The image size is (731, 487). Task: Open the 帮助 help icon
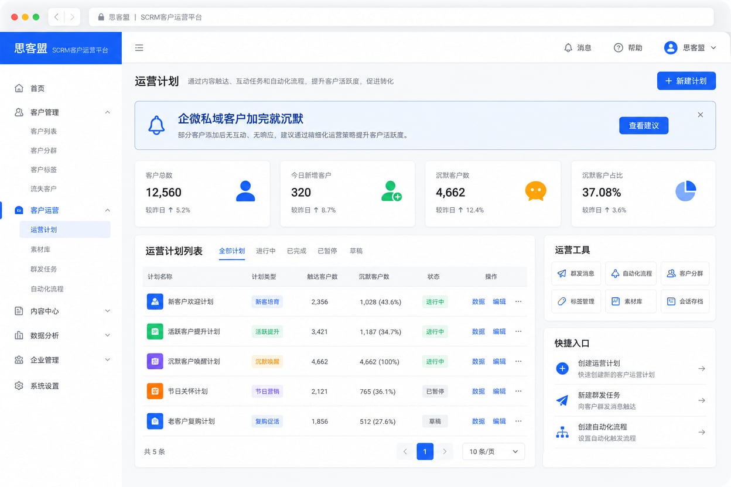(x=618, y=48)
